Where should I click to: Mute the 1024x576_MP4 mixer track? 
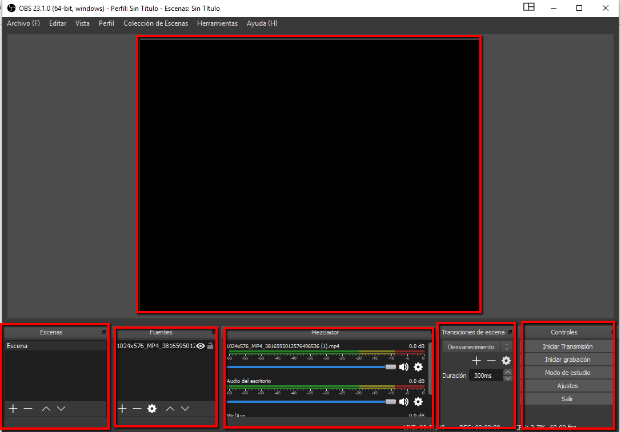pyautogui.click(x=403, y=367)
